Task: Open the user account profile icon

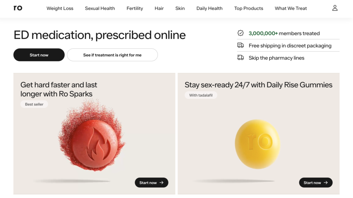Action: (335, 8)
